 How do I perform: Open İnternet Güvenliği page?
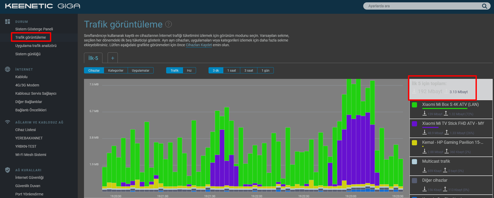[29, 177]
